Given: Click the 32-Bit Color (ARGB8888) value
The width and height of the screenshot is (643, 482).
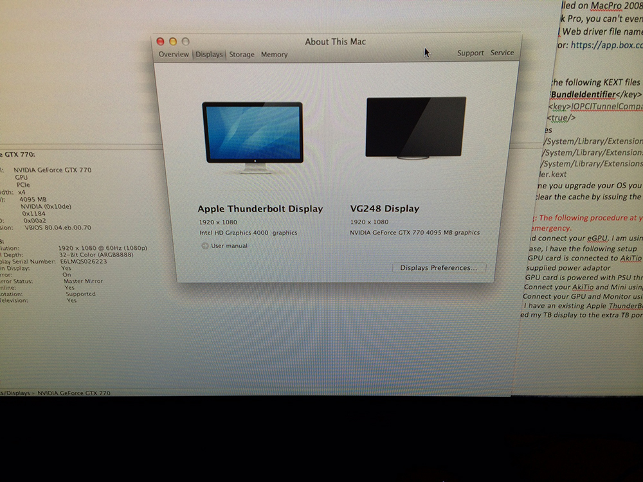Looking at the screenshot, I should tap(96, 254).
